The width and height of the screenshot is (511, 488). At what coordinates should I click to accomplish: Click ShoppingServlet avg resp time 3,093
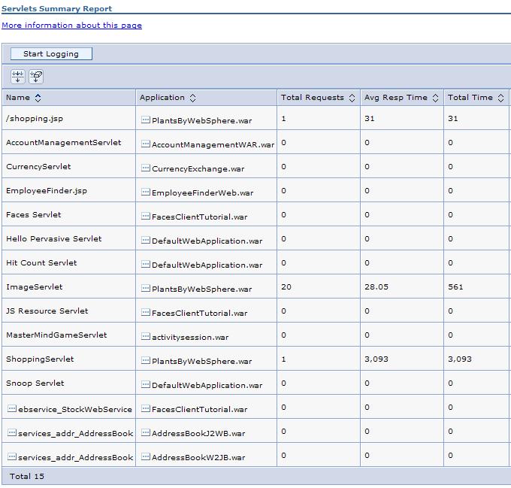[x=376, y=359]
